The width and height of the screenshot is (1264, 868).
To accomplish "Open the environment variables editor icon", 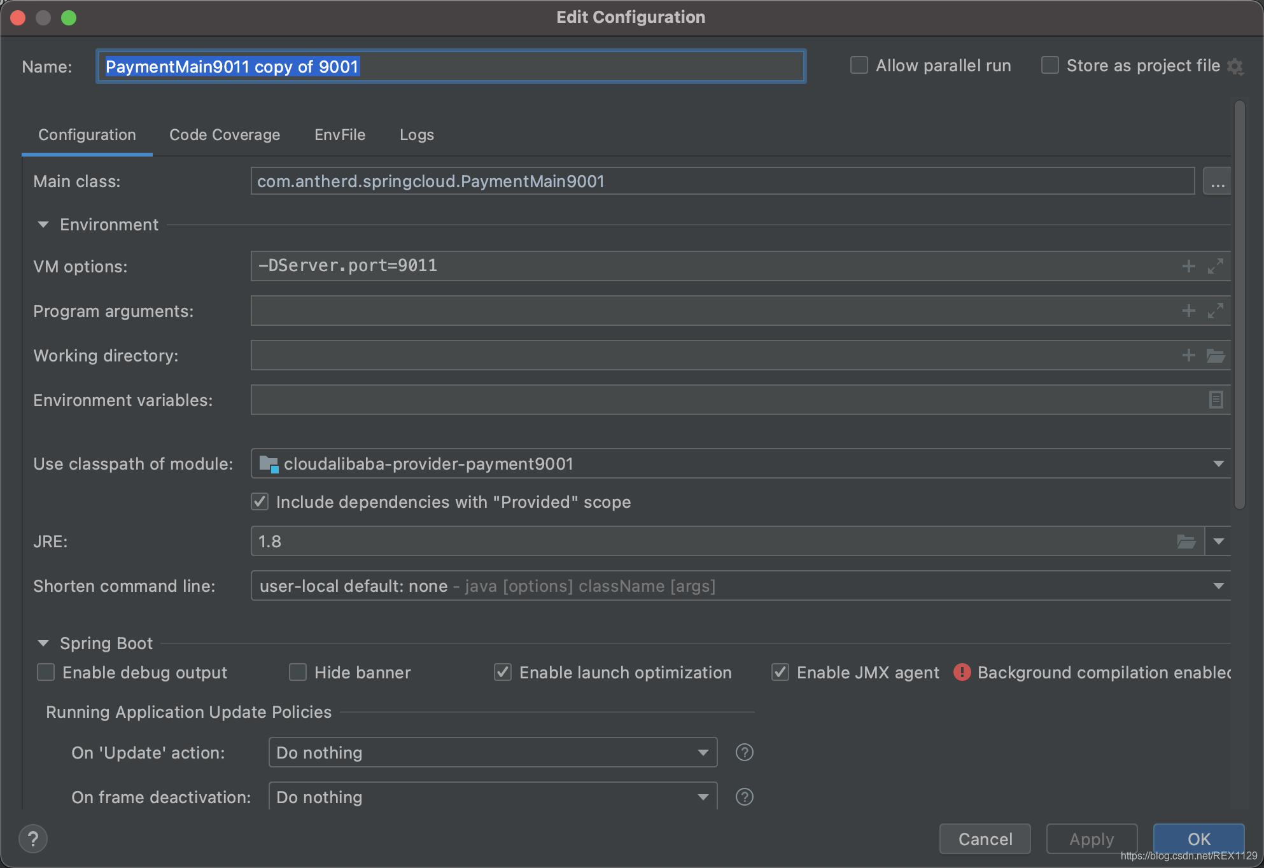I will tap(1215, 400).
